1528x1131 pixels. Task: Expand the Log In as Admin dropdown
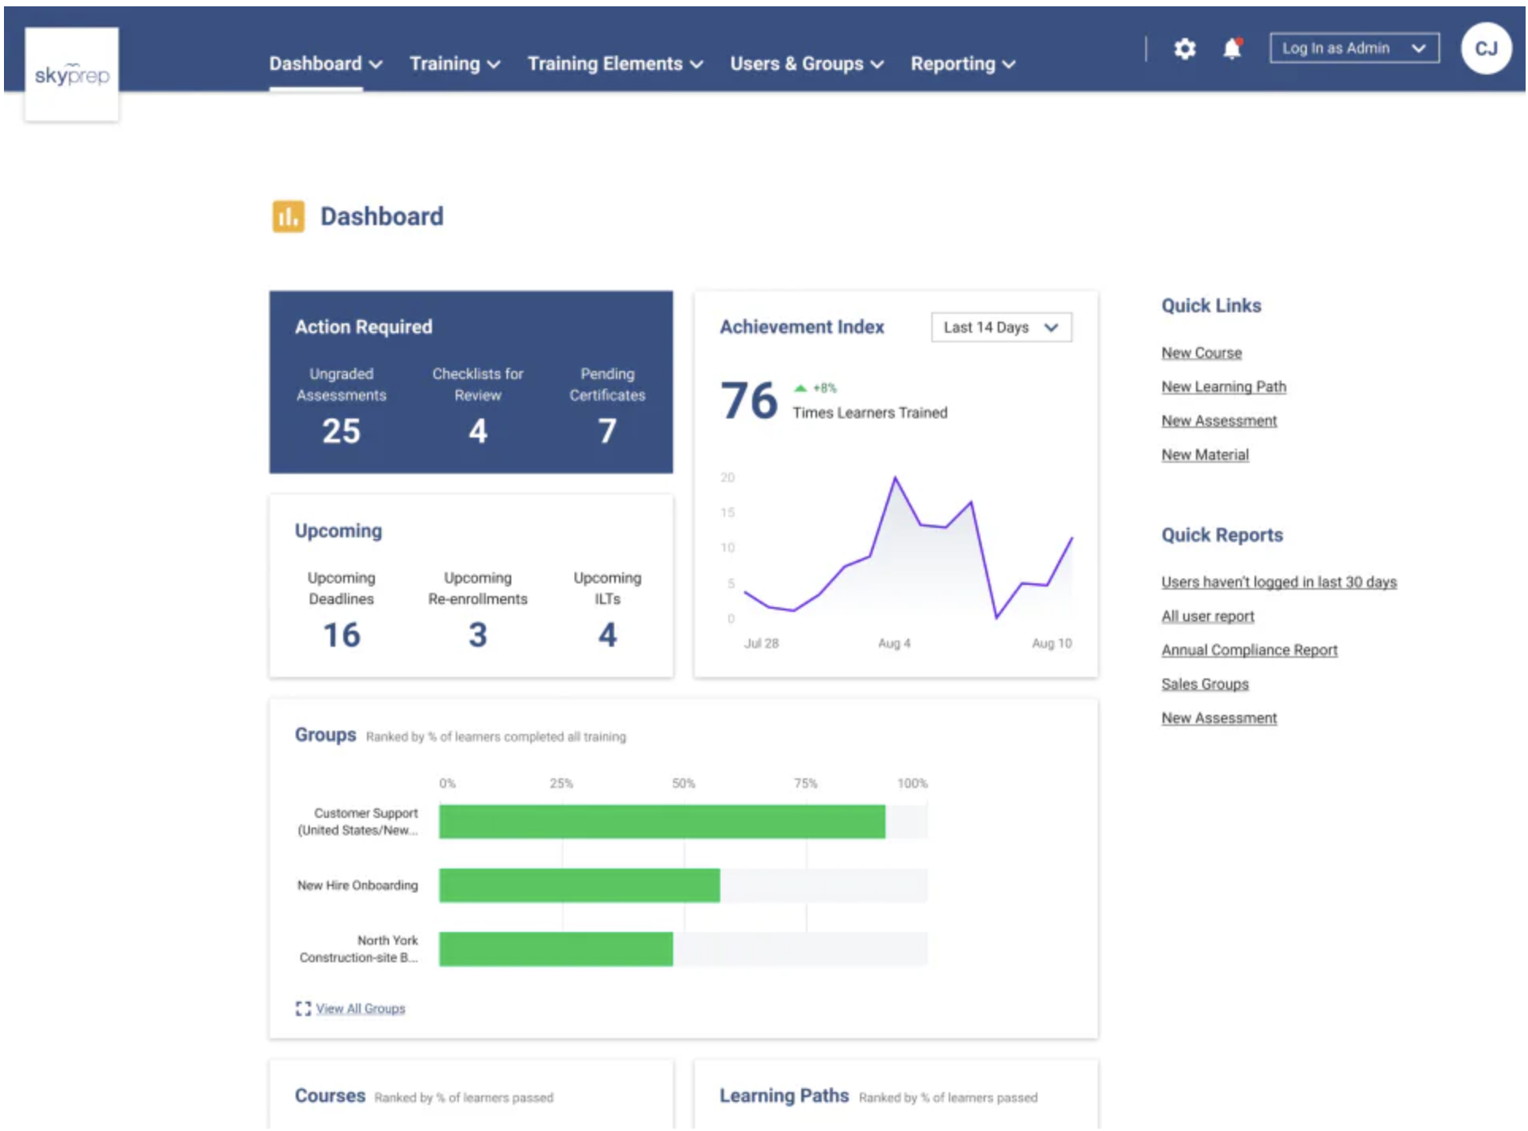(1354, 48)
